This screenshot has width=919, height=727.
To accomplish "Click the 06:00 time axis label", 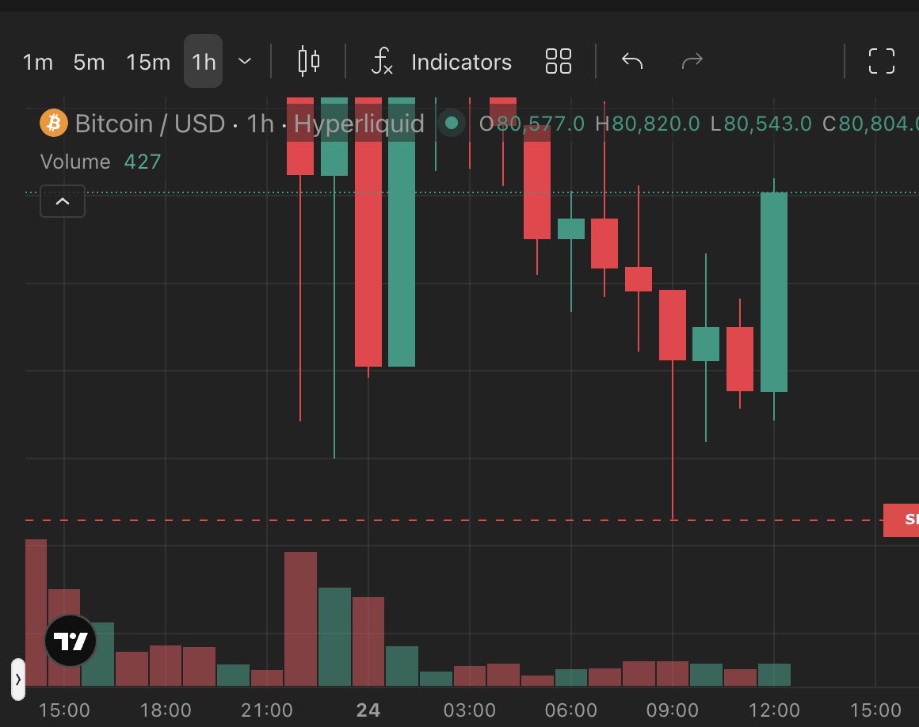I will (x=571, y=710).
